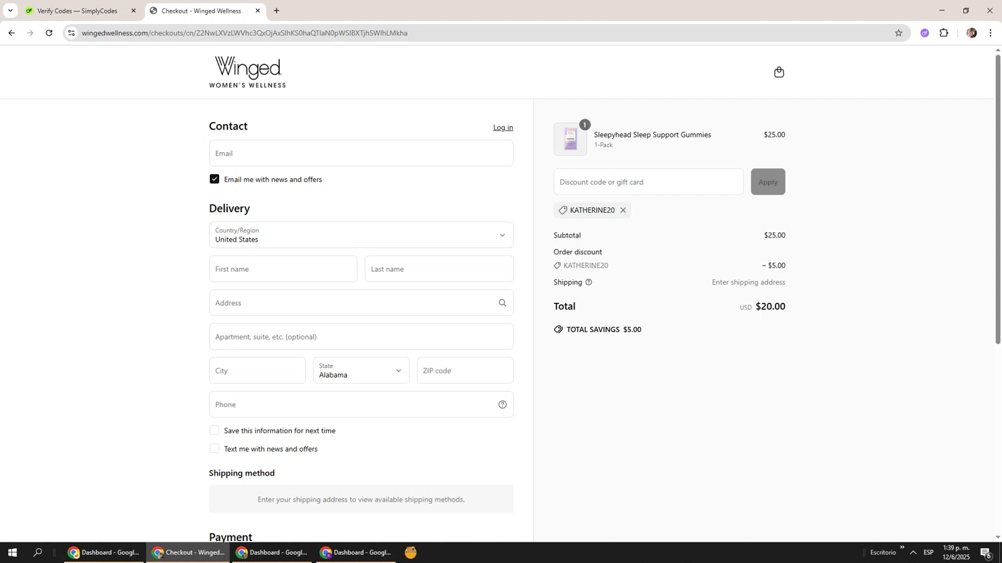Click the purple extension icon in toolbar

coord(925,33)
